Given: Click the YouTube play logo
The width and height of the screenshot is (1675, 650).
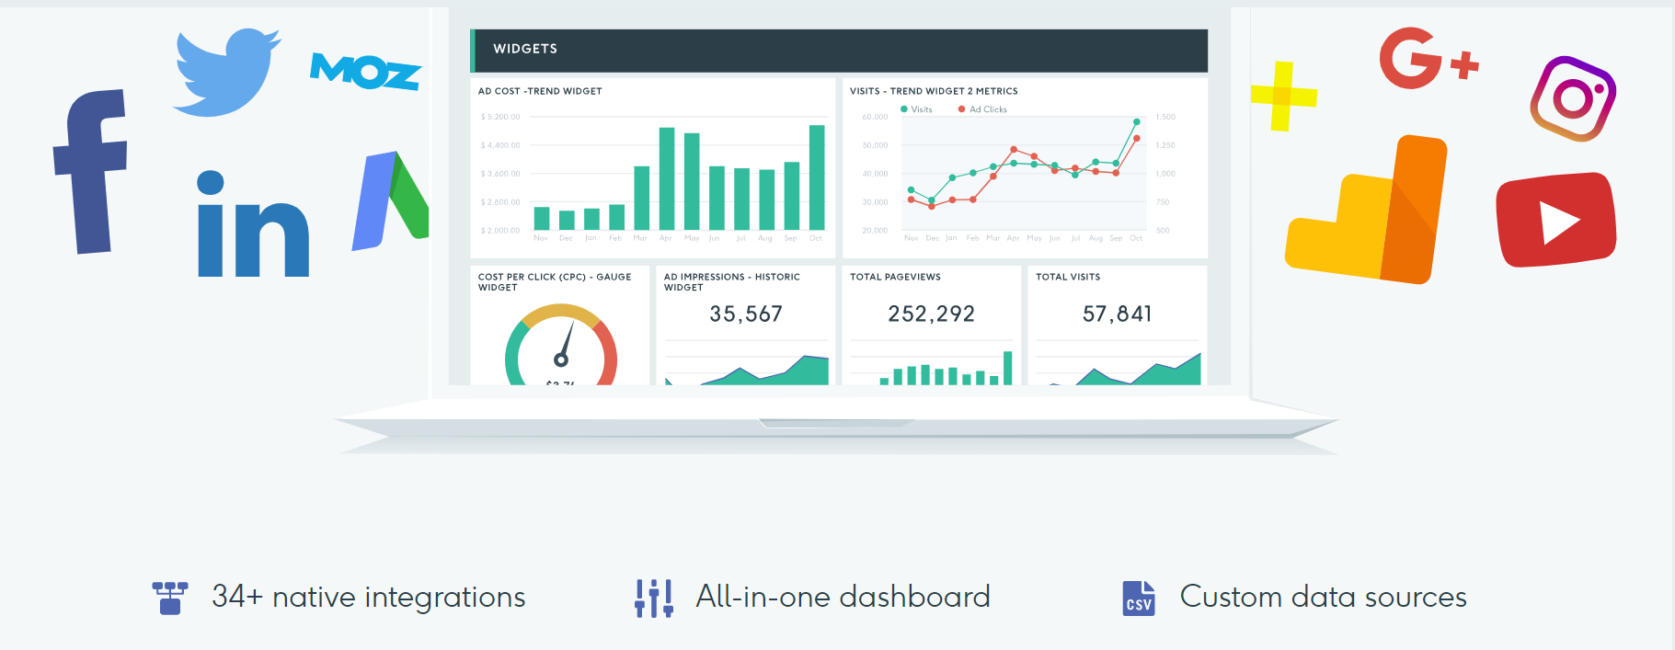Looking at the screenshot, I should (x=1556, y=220).
